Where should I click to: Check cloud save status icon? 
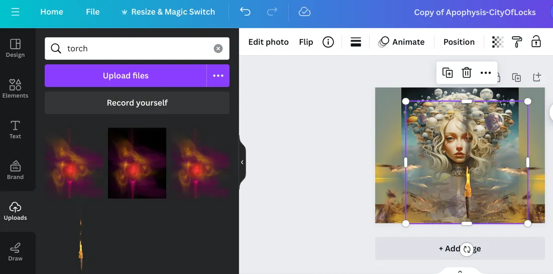pyautogui.click(x=304, y=12)
